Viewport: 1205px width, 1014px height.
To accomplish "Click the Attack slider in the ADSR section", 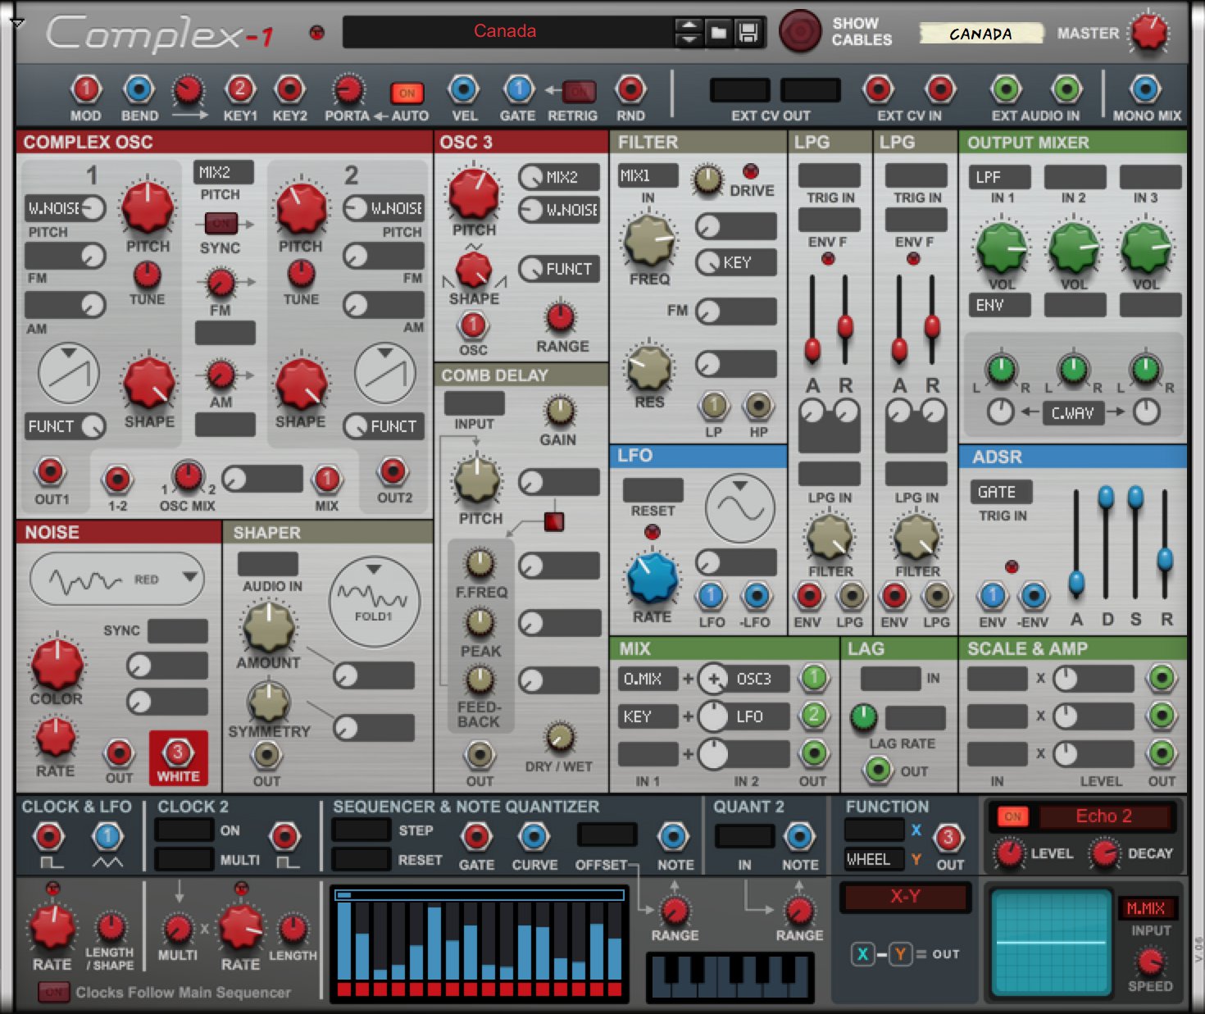I will 1075,582.
